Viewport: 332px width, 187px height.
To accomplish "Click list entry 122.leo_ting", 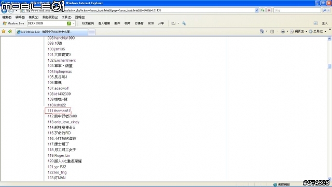I will 57,172.
